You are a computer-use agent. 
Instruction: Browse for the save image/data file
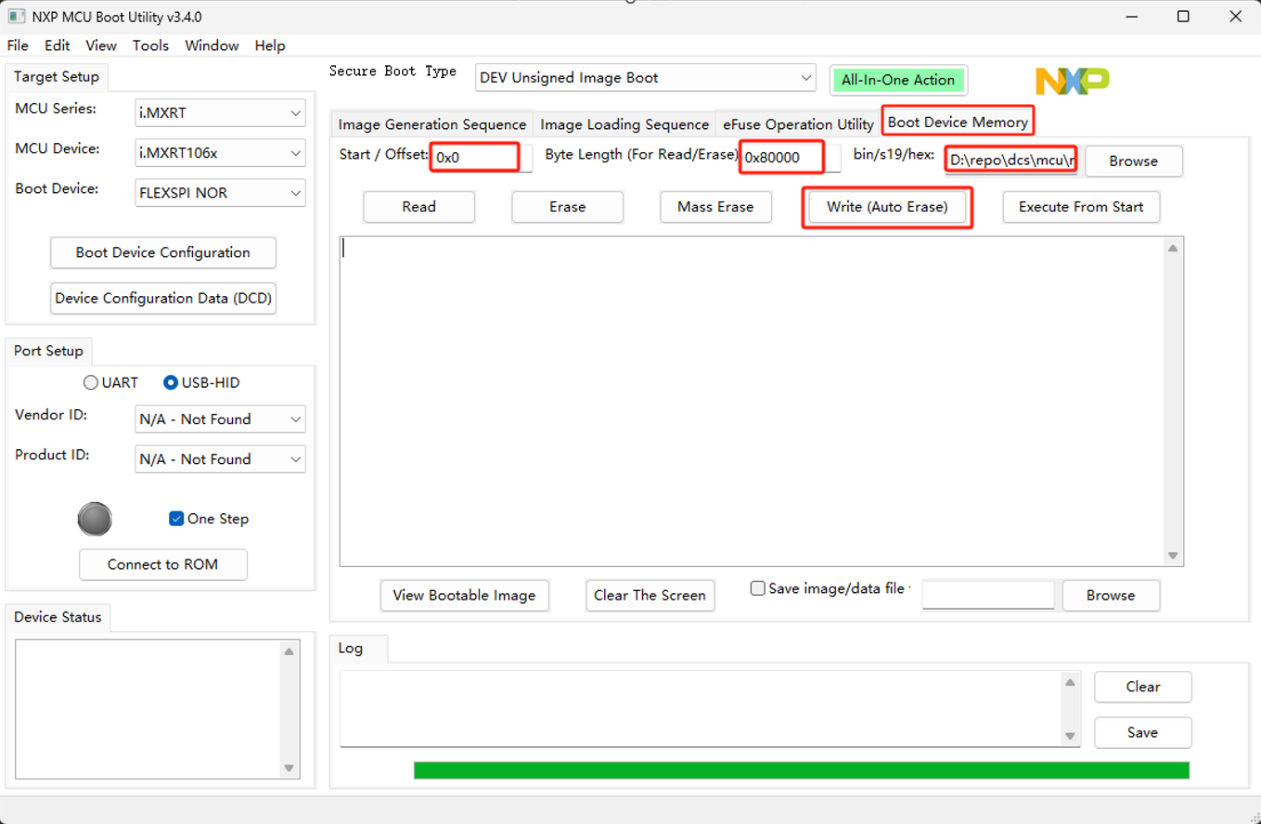coord(1111,596)
